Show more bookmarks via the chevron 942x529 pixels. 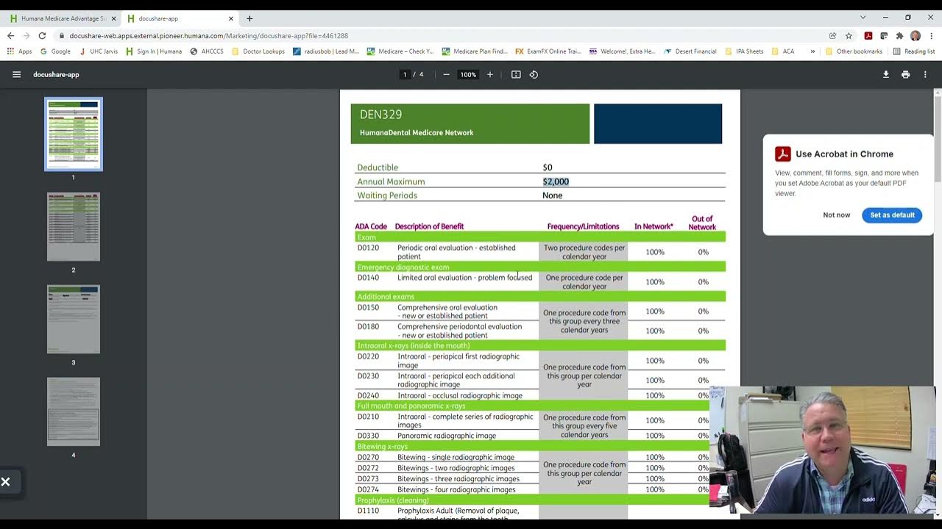812,51
